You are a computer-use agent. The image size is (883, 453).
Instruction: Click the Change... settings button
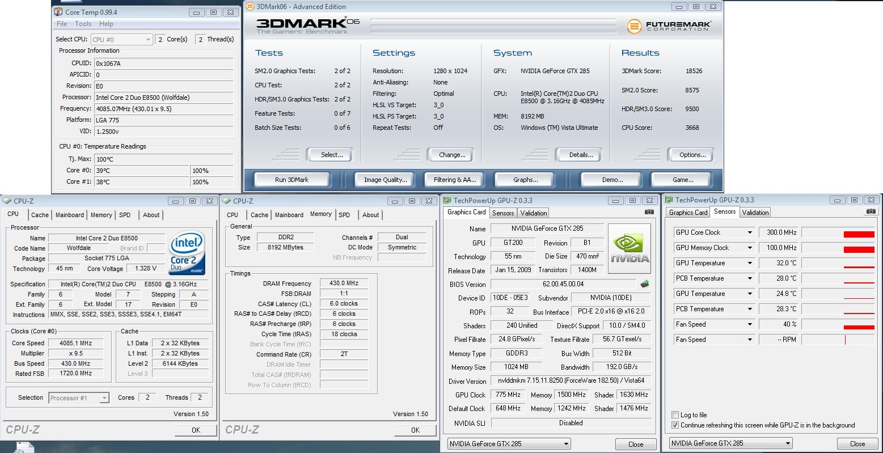point(452,155)
